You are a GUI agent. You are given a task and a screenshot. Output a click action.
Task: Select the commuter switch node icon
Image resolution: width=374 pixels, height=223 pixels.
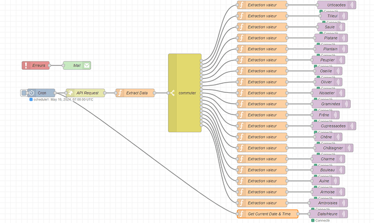point(172,93)
